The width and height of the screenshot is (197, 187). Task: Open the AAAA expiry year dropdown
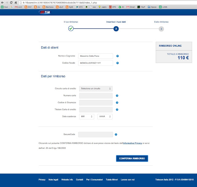pos(105,117)
